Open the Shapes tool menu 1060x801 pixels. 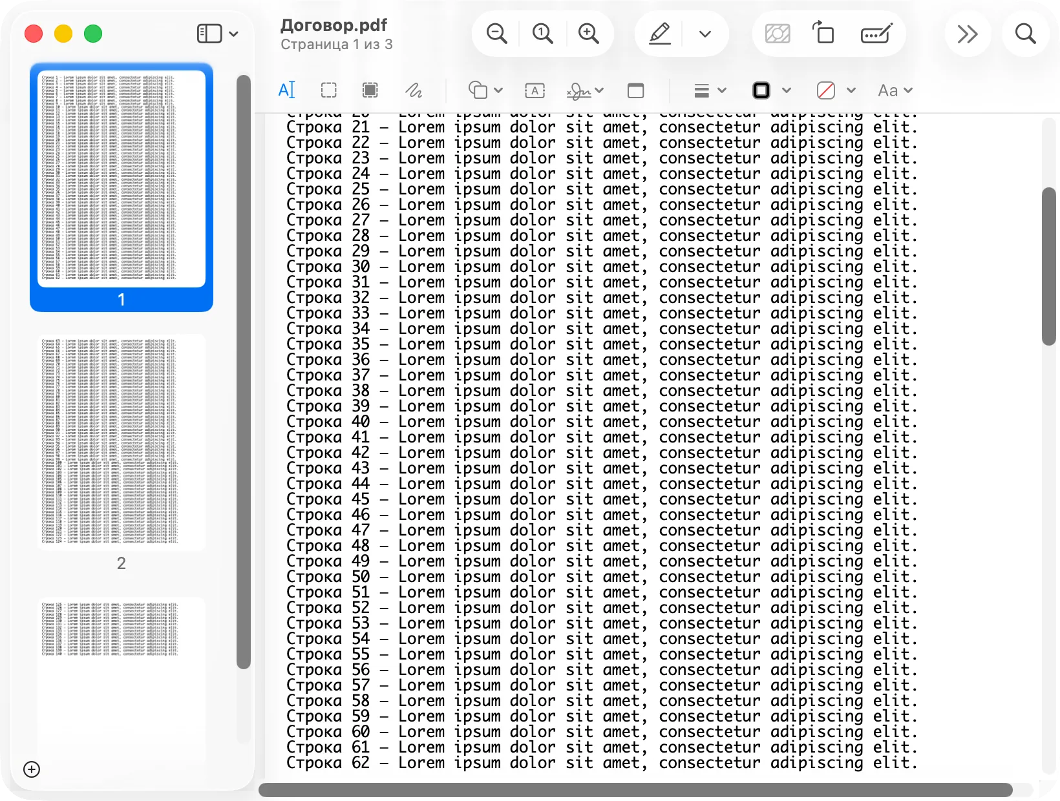pyautogui.click(x=485, y=90)
